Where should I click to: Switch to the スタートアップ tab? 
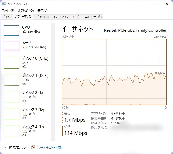[x=61, y=17]
